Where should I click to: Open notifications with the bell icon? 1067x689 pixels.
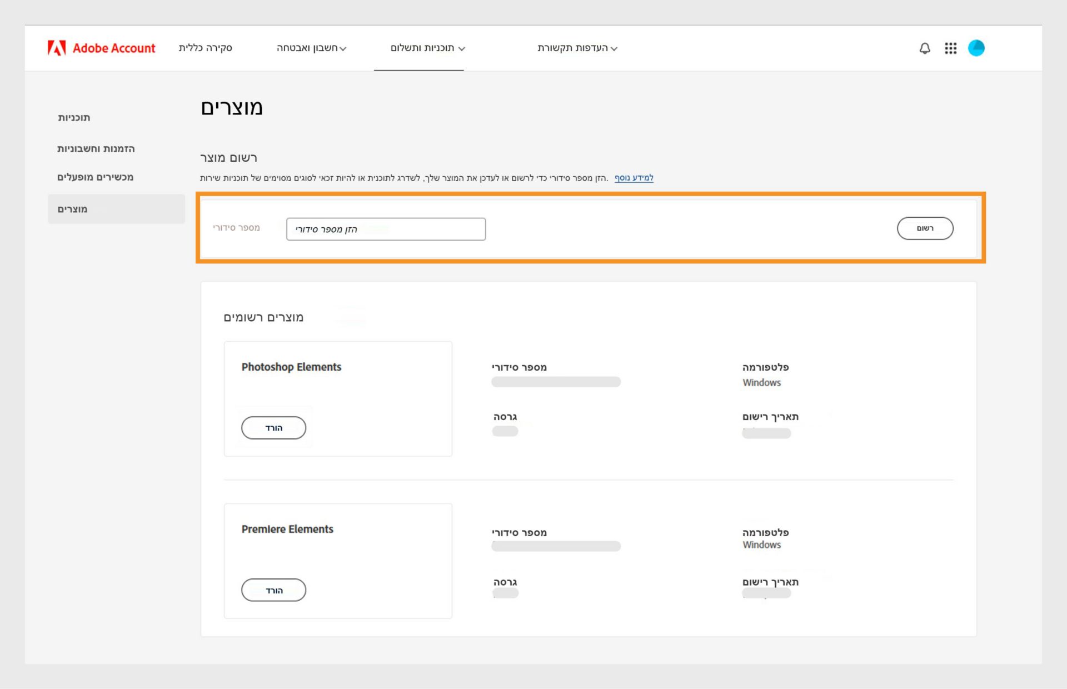[x=924, y=48]
